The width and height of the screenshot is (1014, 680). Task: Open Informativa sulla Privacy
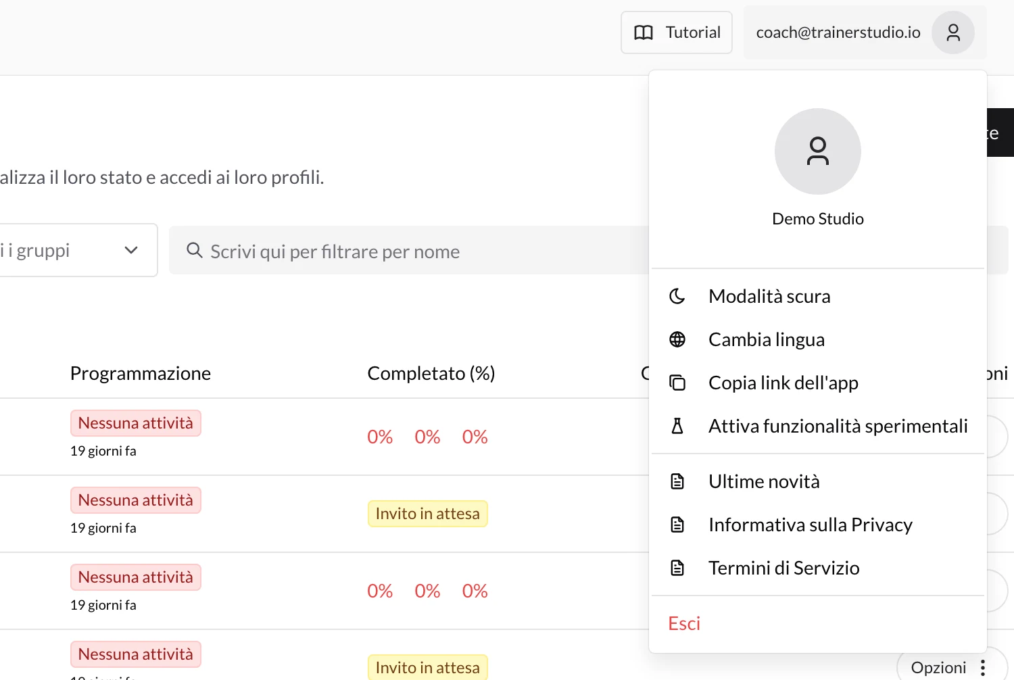pyautogui.click(x=818, y=525)
